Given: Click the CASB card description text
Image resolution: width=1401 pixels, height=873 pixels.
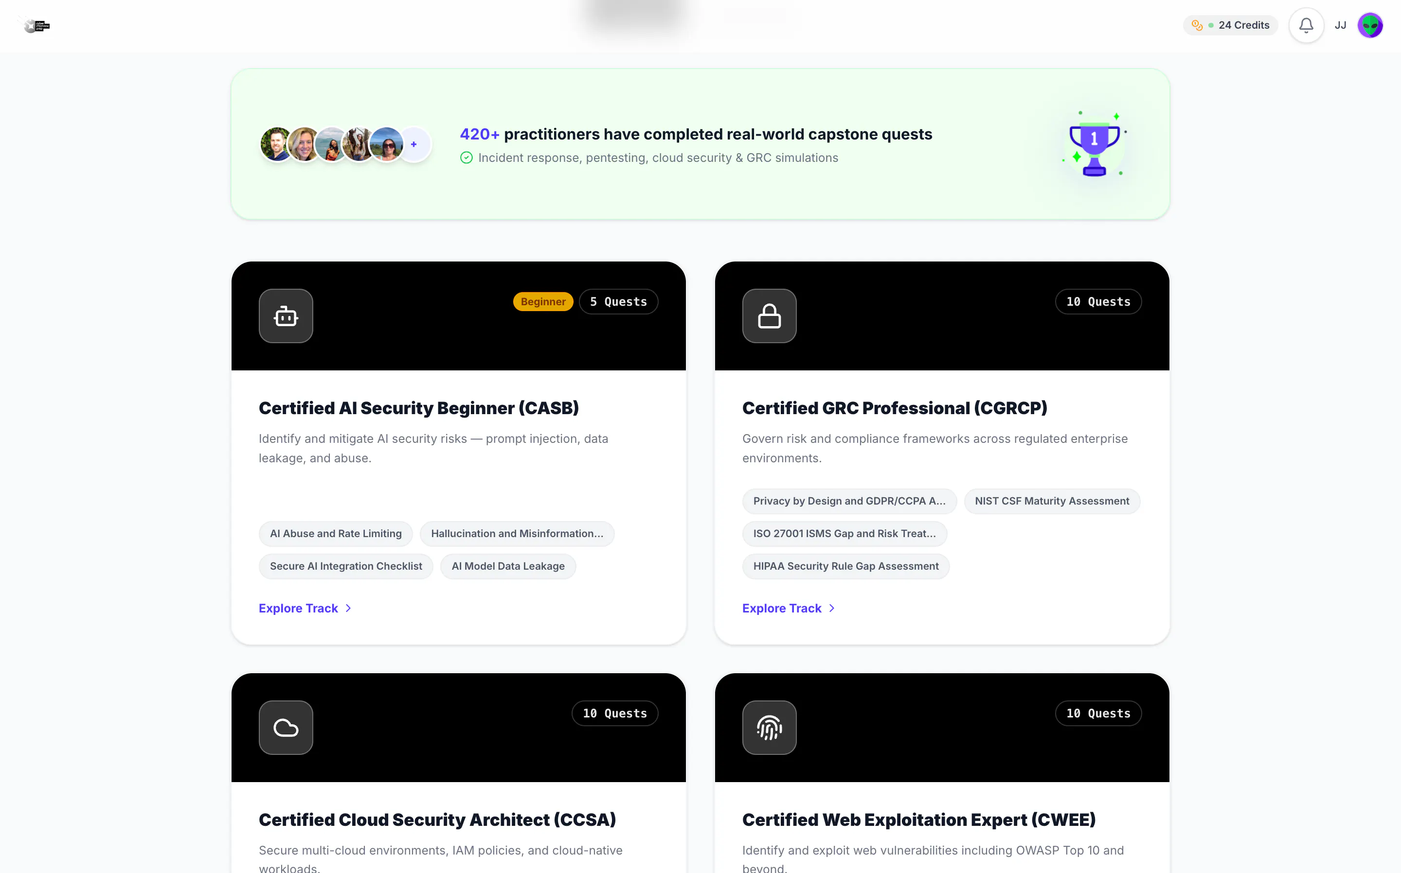Looking at the screenshot, I should pyautogui.click(x=433, y=448).
